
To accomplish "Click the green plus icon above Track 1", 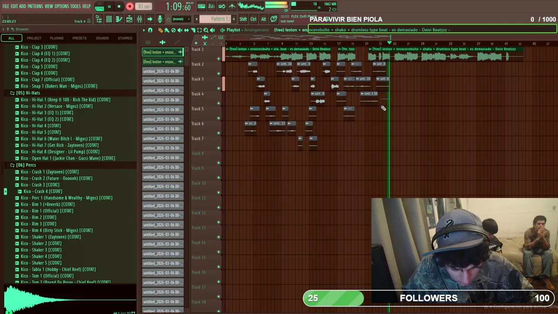I will pos(196,43).
